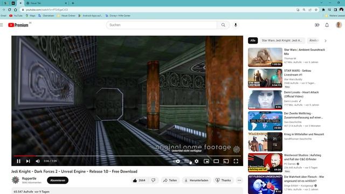345x194 pixels.
Task: Reload the browser page
Action: 10,10
